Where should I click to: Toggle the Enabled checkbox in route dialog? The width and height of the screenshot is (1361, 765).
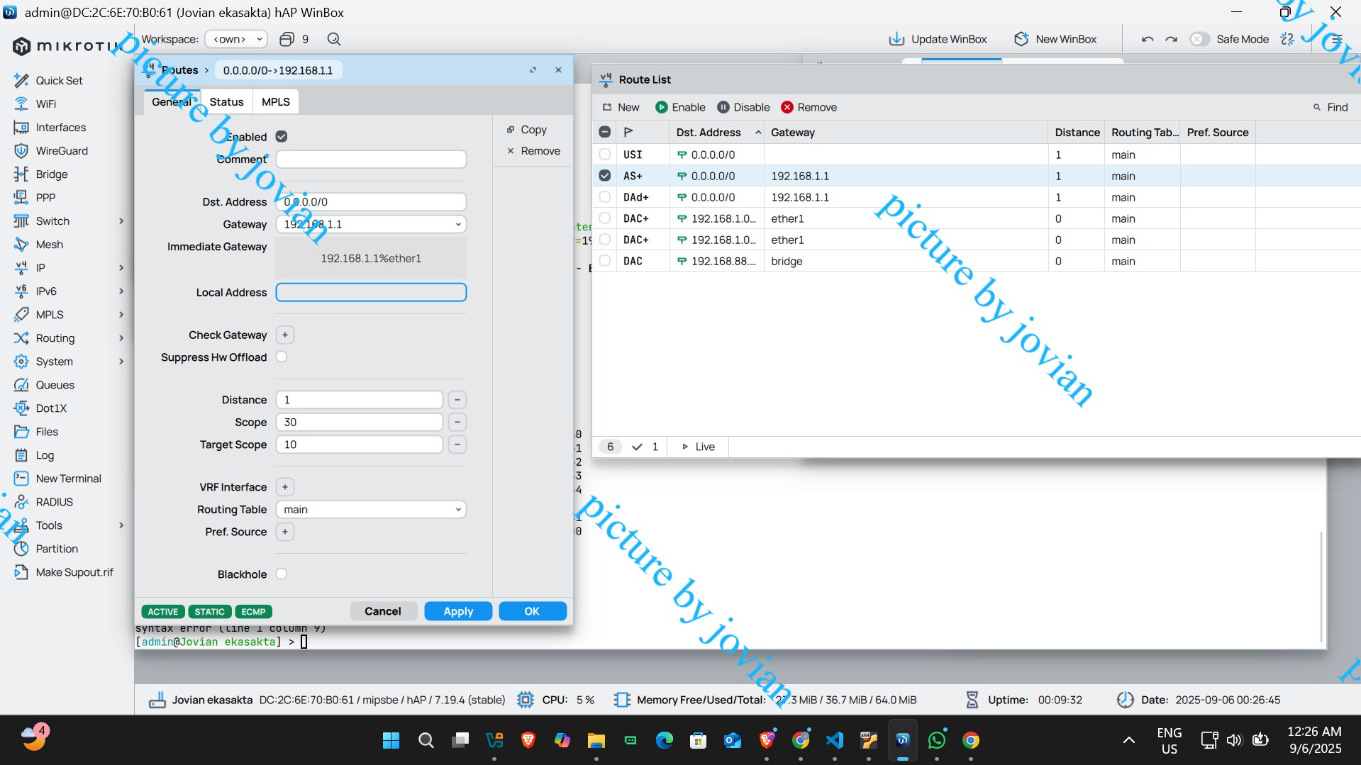[282, 137]
